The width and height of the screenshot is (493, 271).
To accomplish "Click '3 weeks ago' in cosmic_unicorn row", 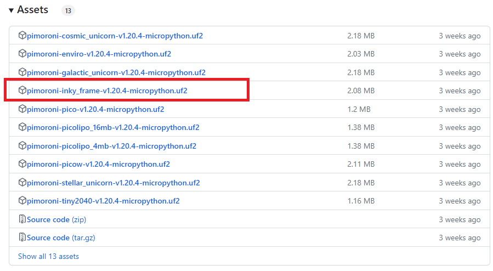I will coord(460,36).
